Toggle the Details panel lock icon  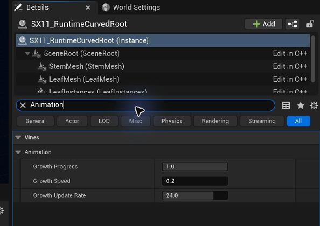310,24
